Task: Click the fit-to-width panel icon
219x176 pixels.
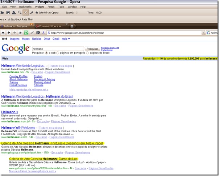Action: [x=38, y=33]
